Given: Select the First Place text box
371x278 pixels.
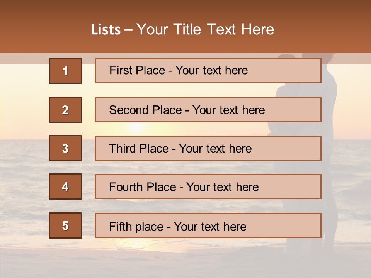Looking at the screenshot, I should click(208, 71).
